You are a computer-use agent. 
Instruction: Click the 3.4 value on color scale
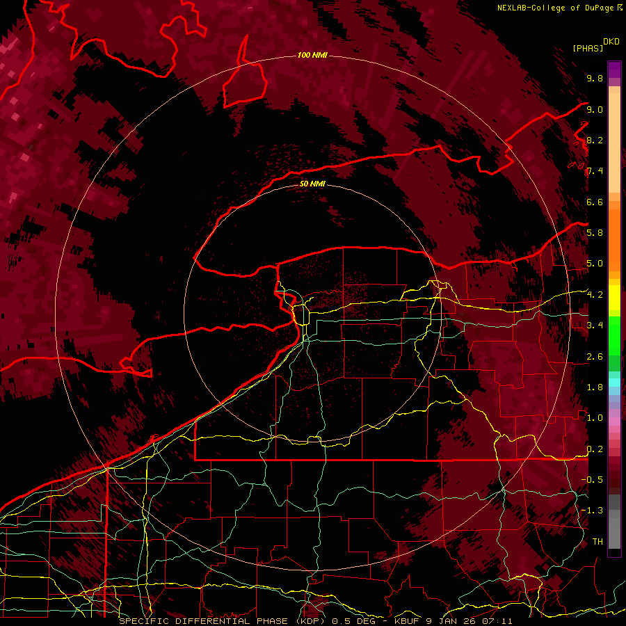point(595,326)
